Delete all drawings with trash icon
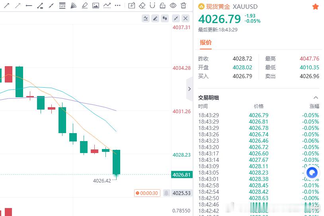324x216 pixels. 183,6
